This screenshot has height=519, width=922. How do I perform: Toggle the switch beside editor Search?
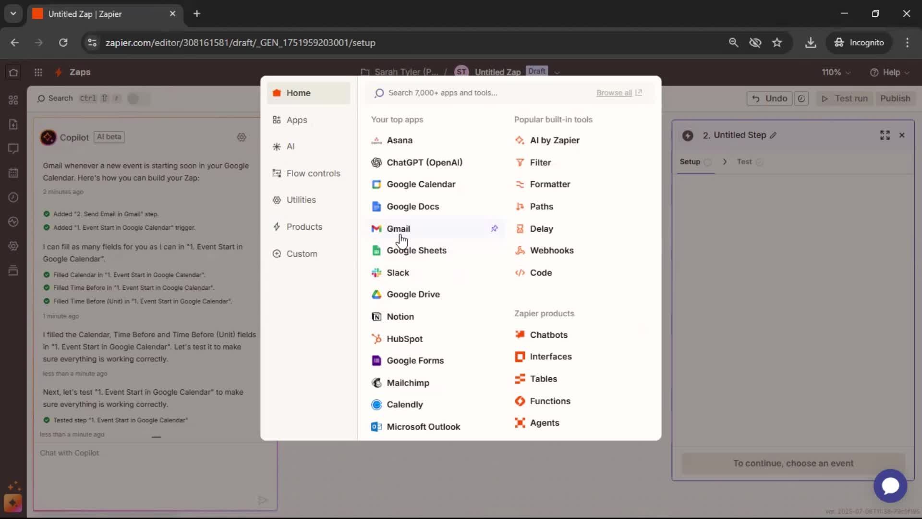pyautogui.click(x=137, y=99)
